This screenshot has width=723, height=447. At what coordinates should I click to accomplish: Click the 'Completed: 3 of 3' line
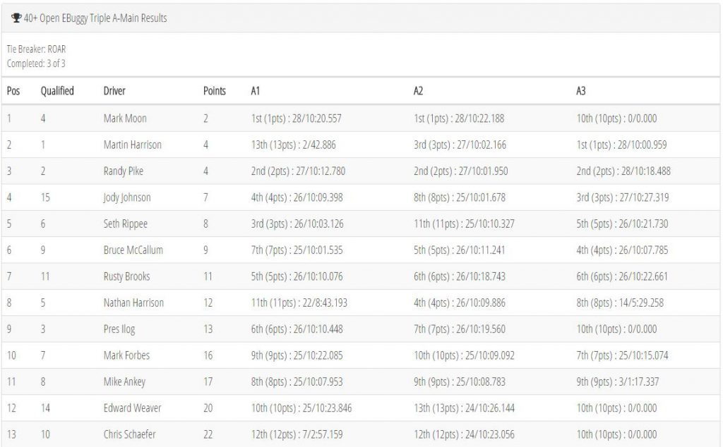click(x=36, y=63)
